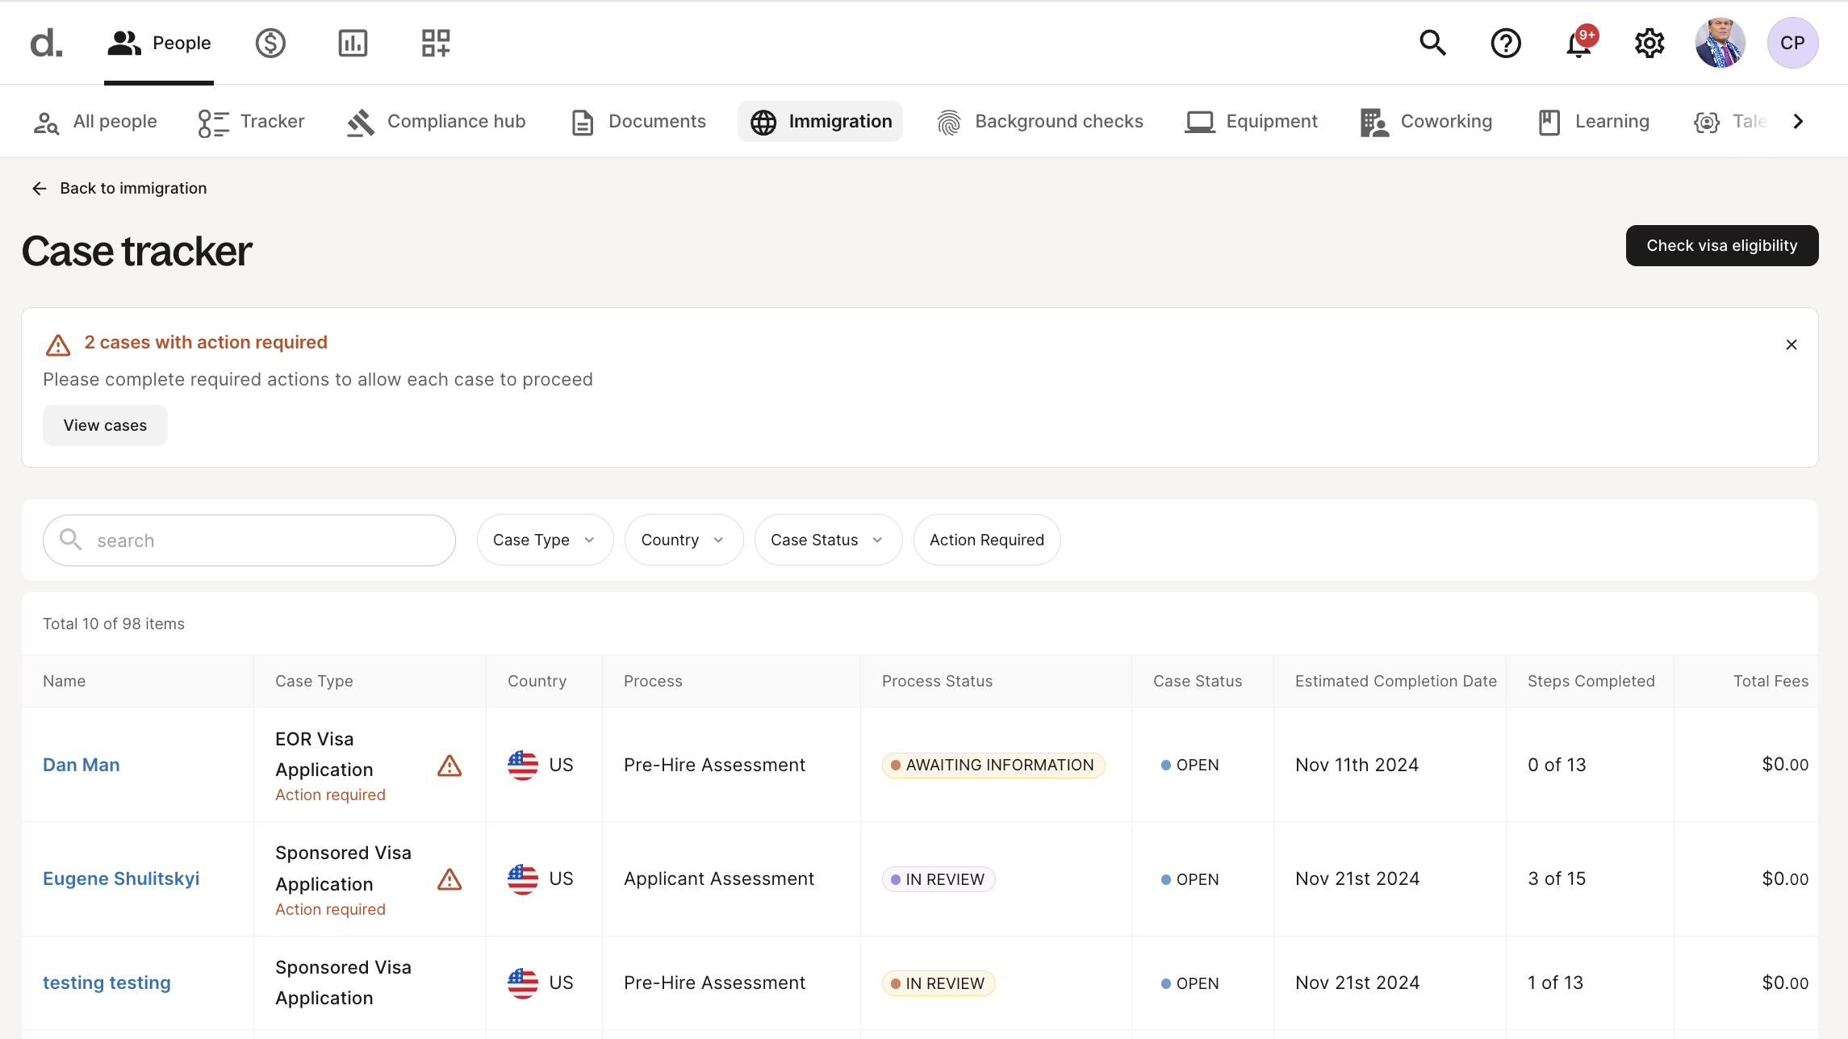Click the back arrow to immigration
The image size is (1848, 1039).
(40, 188)
